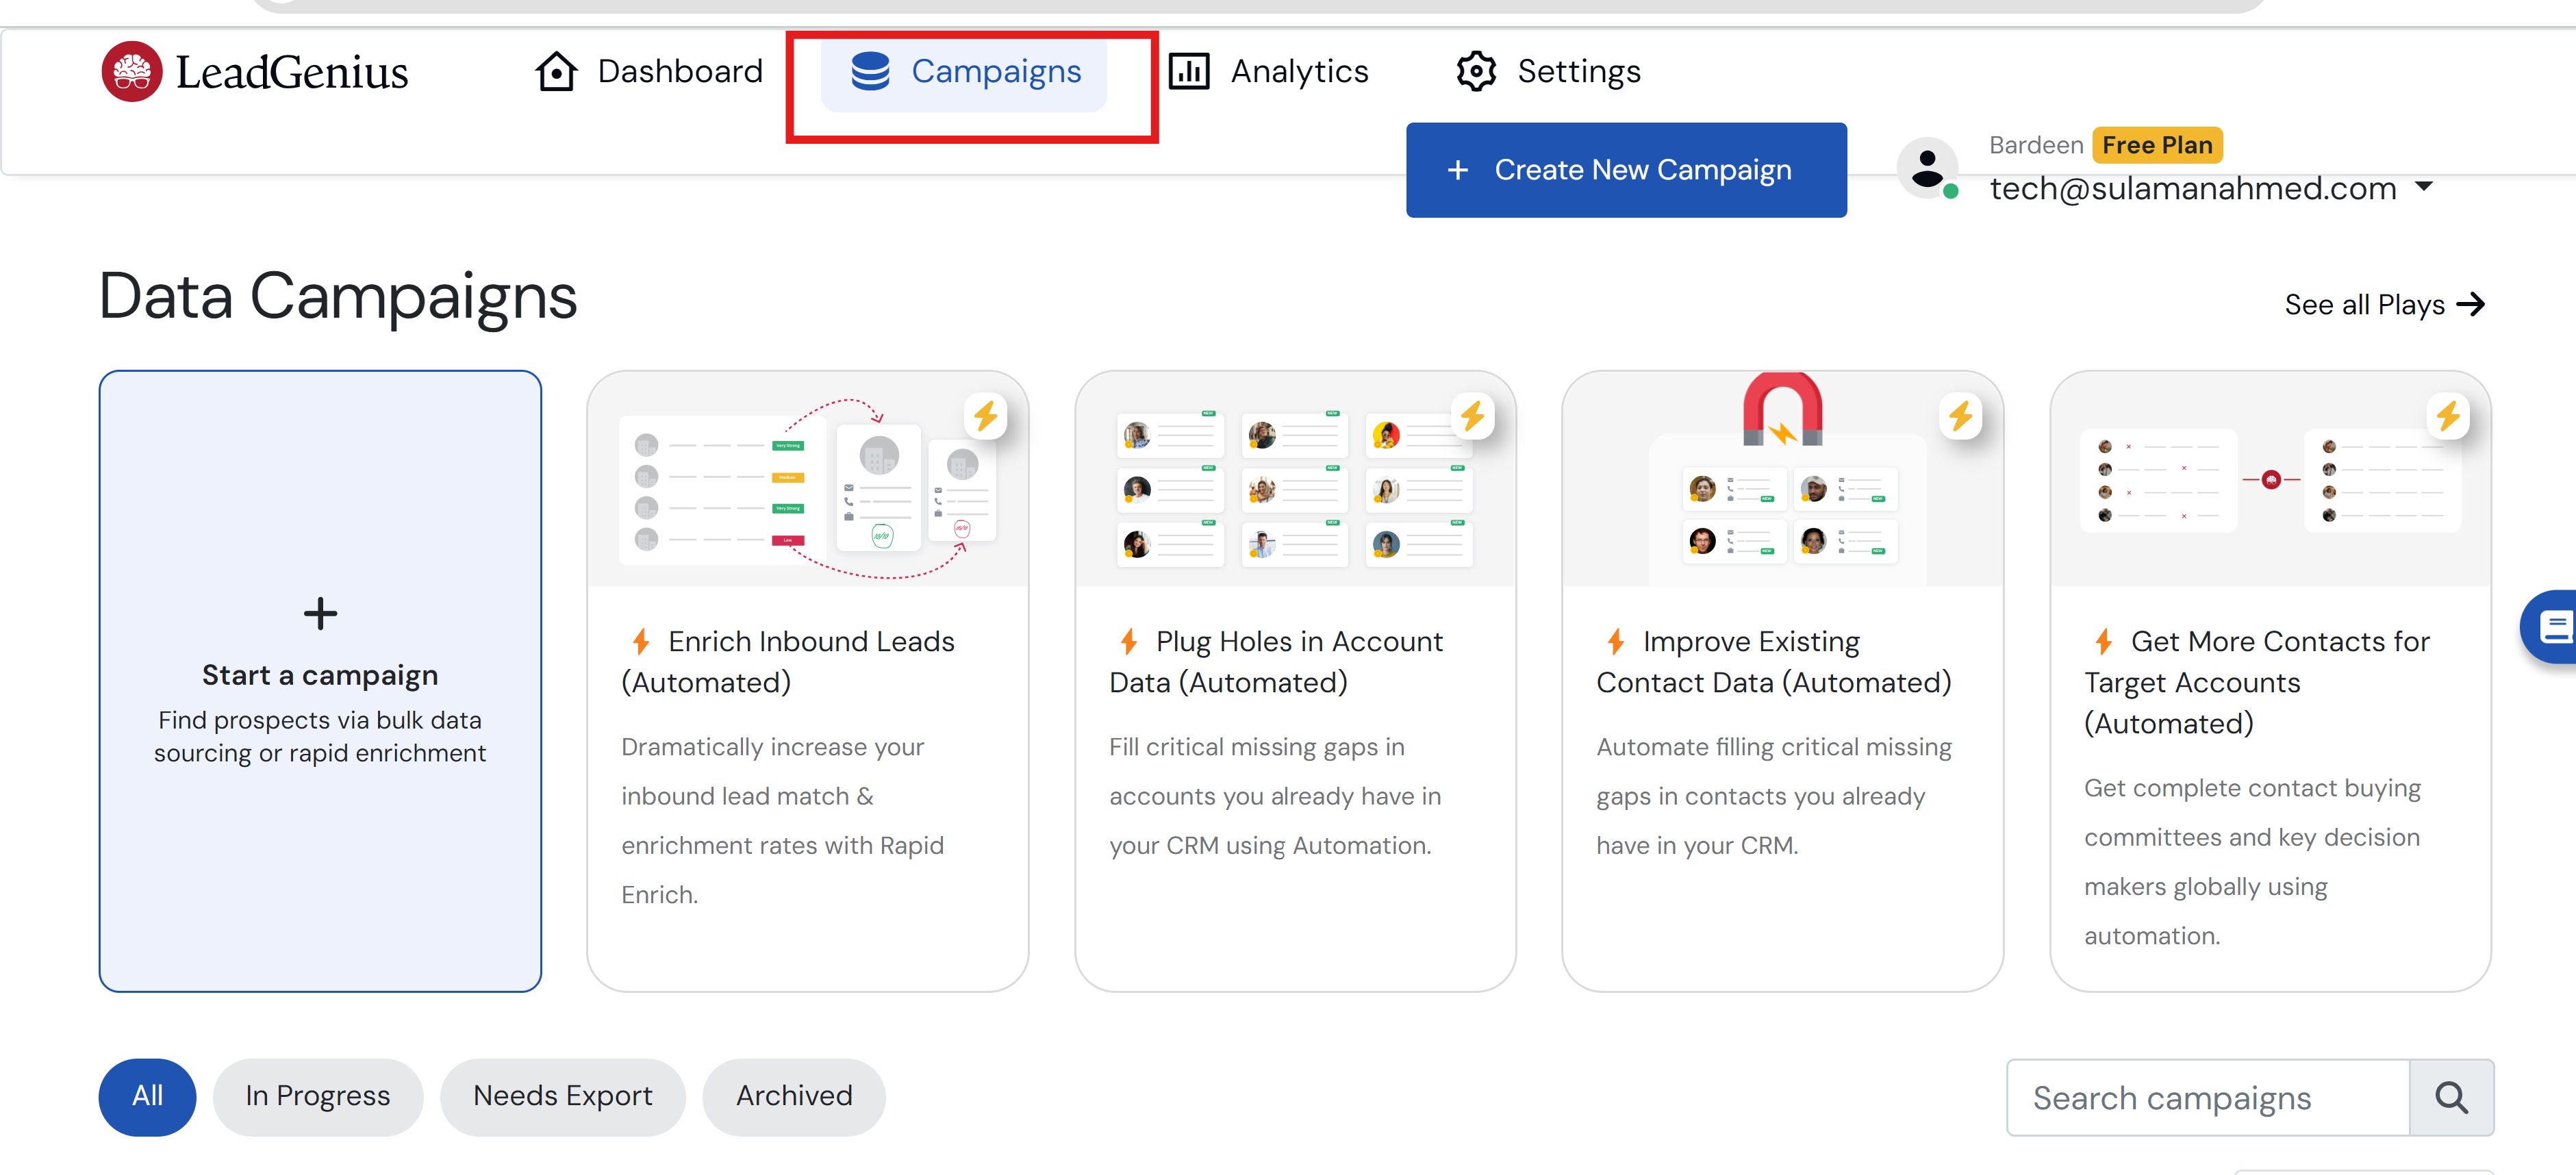
Task: Click the Settings gear icon
Action: (x=1475, y=71)
